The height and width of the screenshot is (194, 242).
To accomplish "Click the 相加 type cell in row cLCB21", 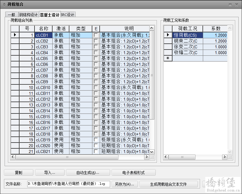I will (x=80, y=151).
